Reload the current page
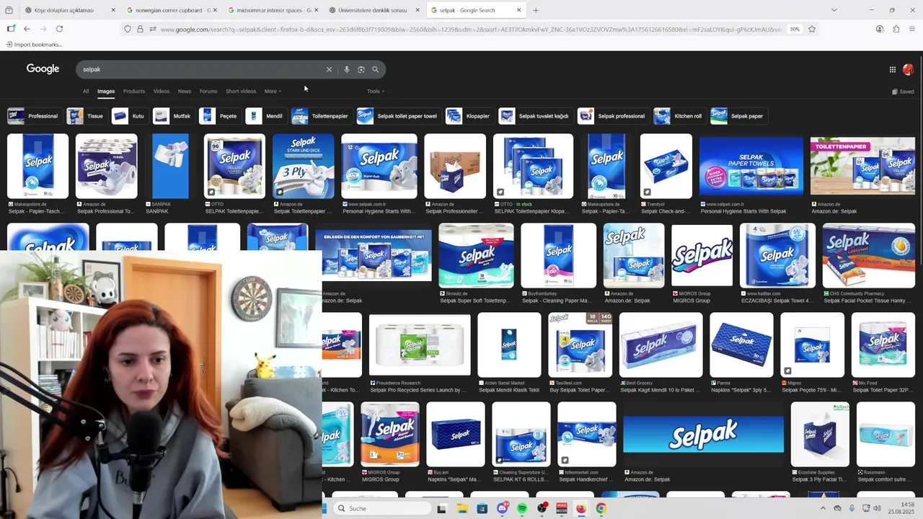 point(59,29)
